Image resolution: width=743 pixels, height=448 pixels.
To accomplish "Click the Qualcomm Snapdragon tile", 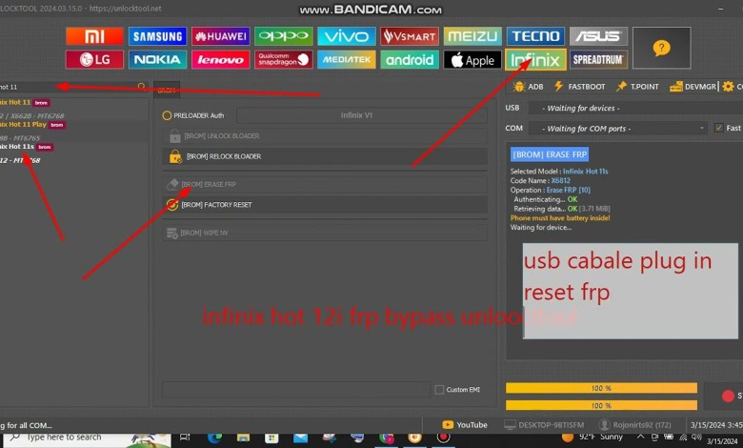I will coord(283,59).
